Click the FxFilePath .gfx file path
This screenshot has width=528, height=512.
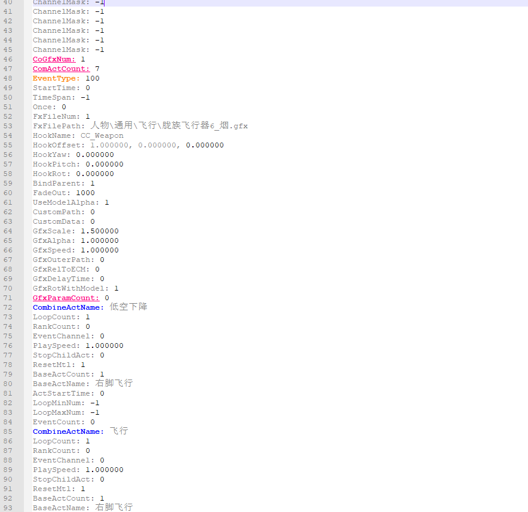169,126
